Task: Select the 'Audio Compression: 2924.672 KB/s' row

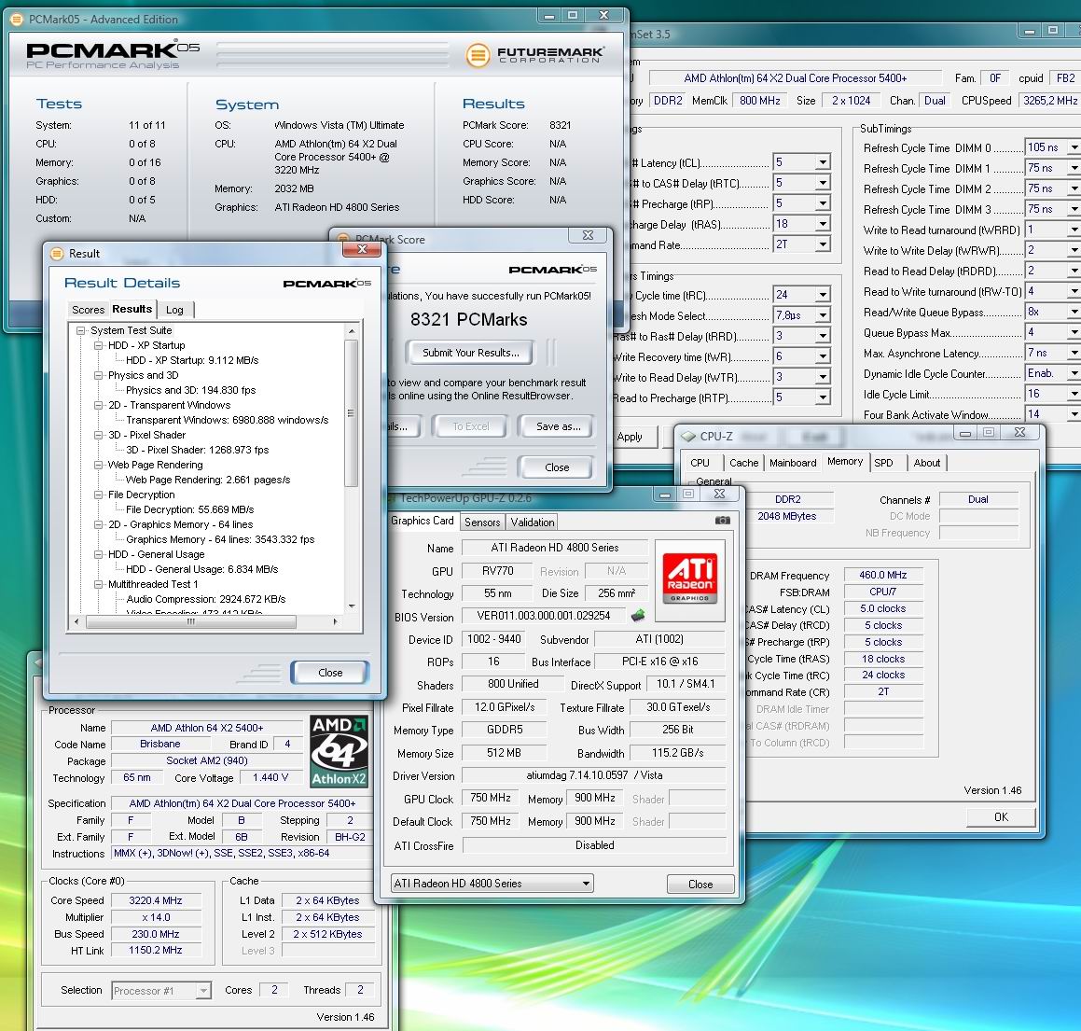Action: pyautogui.click(x=205, y=599)
